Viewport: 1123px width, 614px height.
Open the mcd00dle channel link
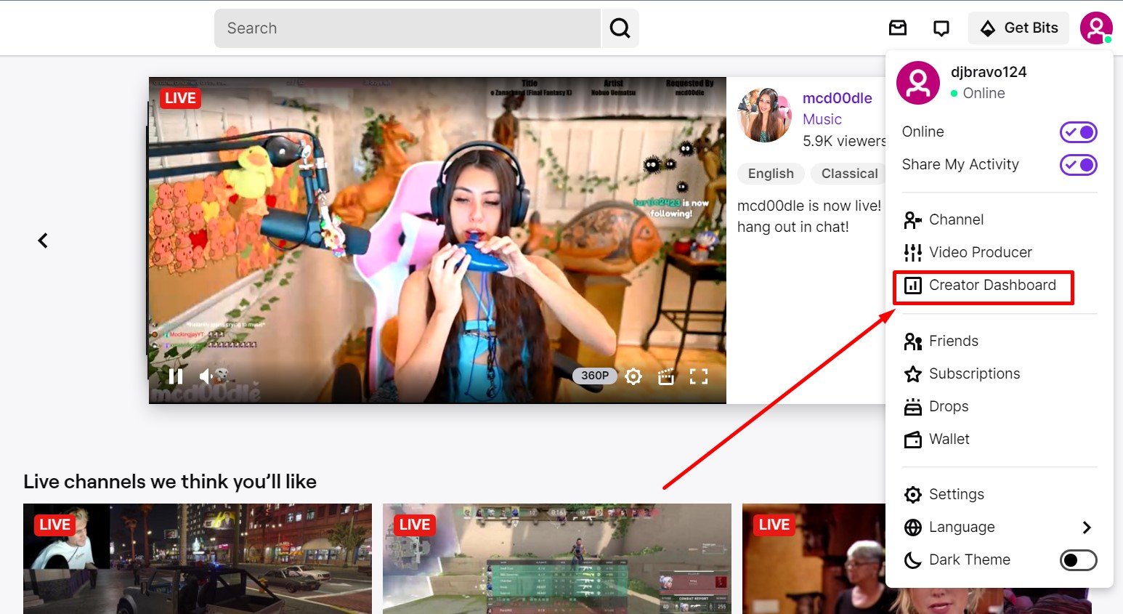[x=837, y=98]
